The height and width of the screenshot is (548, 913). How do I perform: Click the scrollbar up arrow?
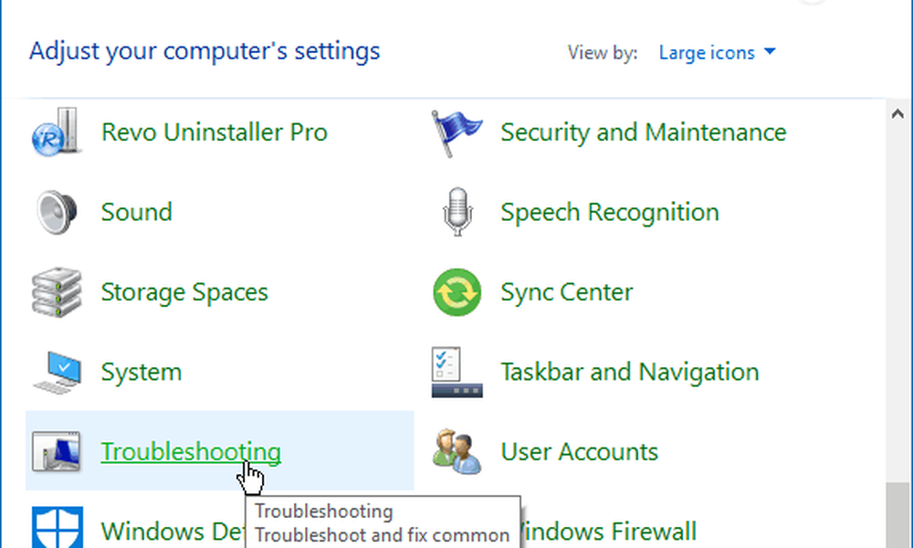tap(897, 113)
